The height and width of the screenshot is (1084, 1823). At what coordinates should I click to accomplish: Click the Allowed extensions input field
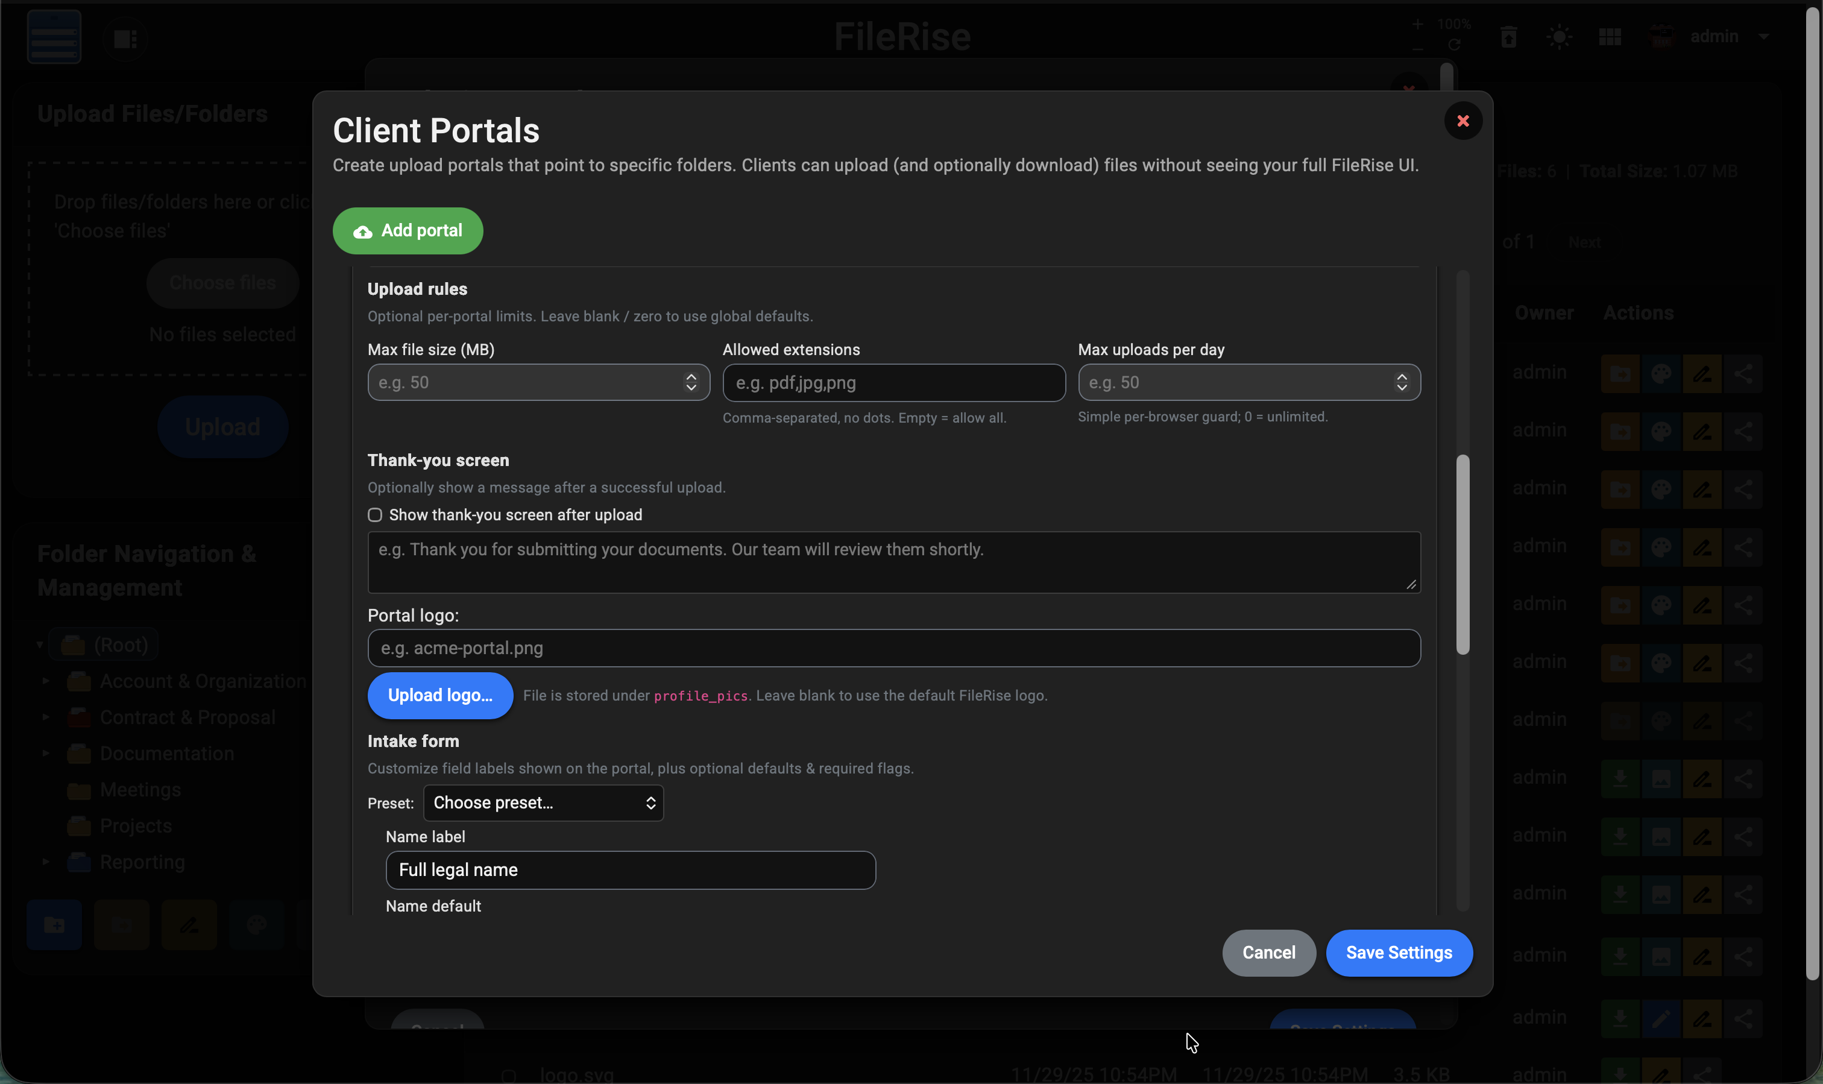[893, 382]
